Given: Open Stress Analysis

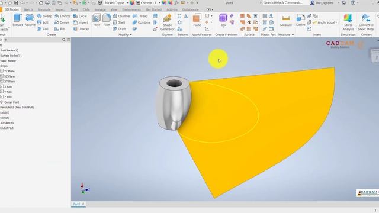Looking at the screenshot, I should 348,22.
